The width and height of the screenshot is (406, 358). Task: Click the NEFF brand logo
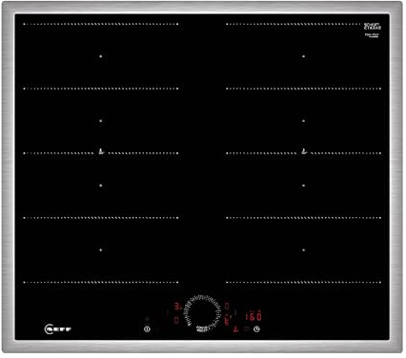58,329
